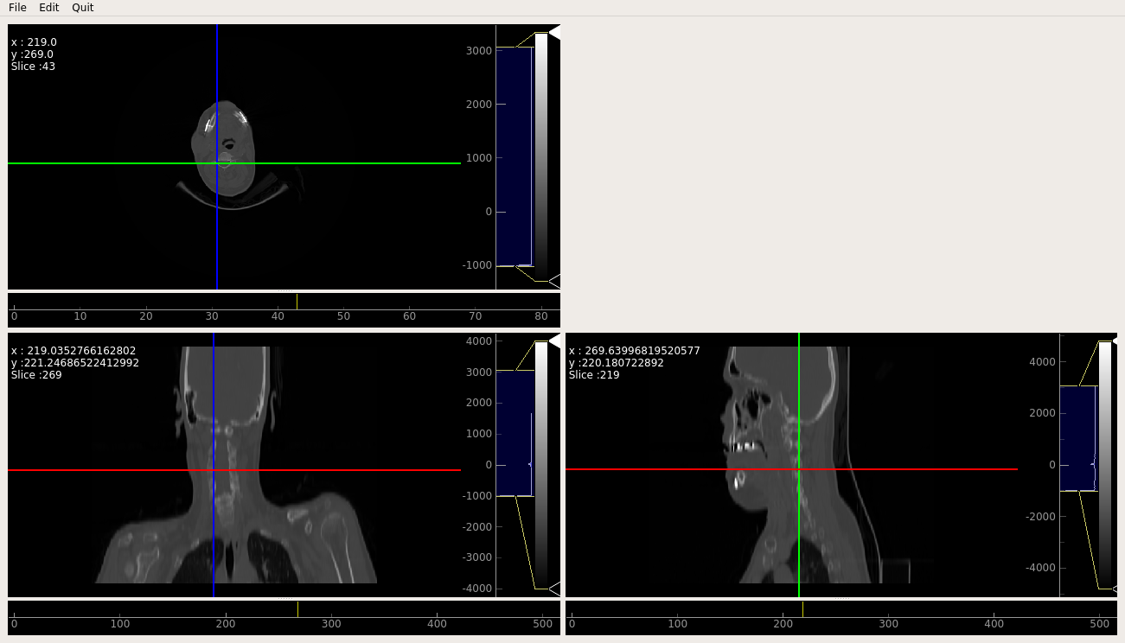Click the 'Slice :43' label in the axial view
Image resolution: width=1125 pixels, height=643 pixels.
tap(33, 67)
